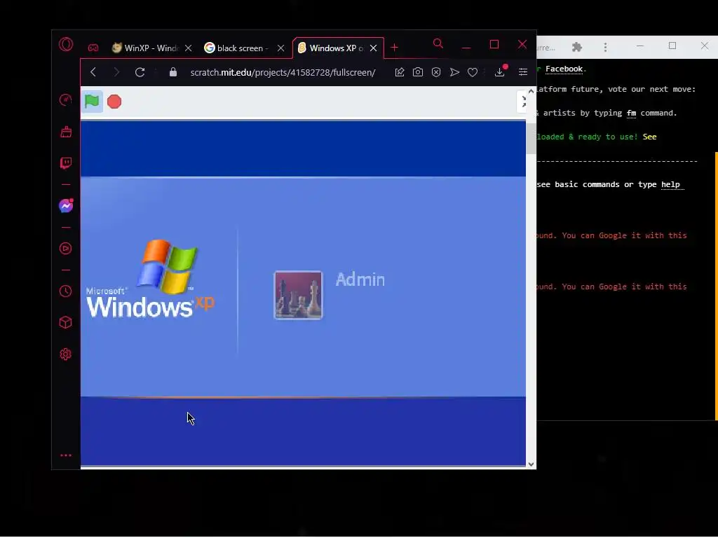Stop the Scratch project with red stop button
This screenshot has width=718, height=538.
click(114, 102)
